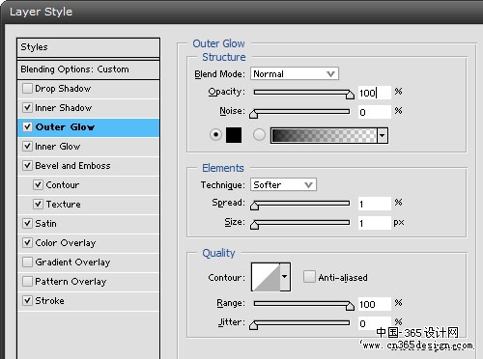Screen dimensions: 483x359
Task: Click the Spread slider handle
Action: (x=254, y=206)
